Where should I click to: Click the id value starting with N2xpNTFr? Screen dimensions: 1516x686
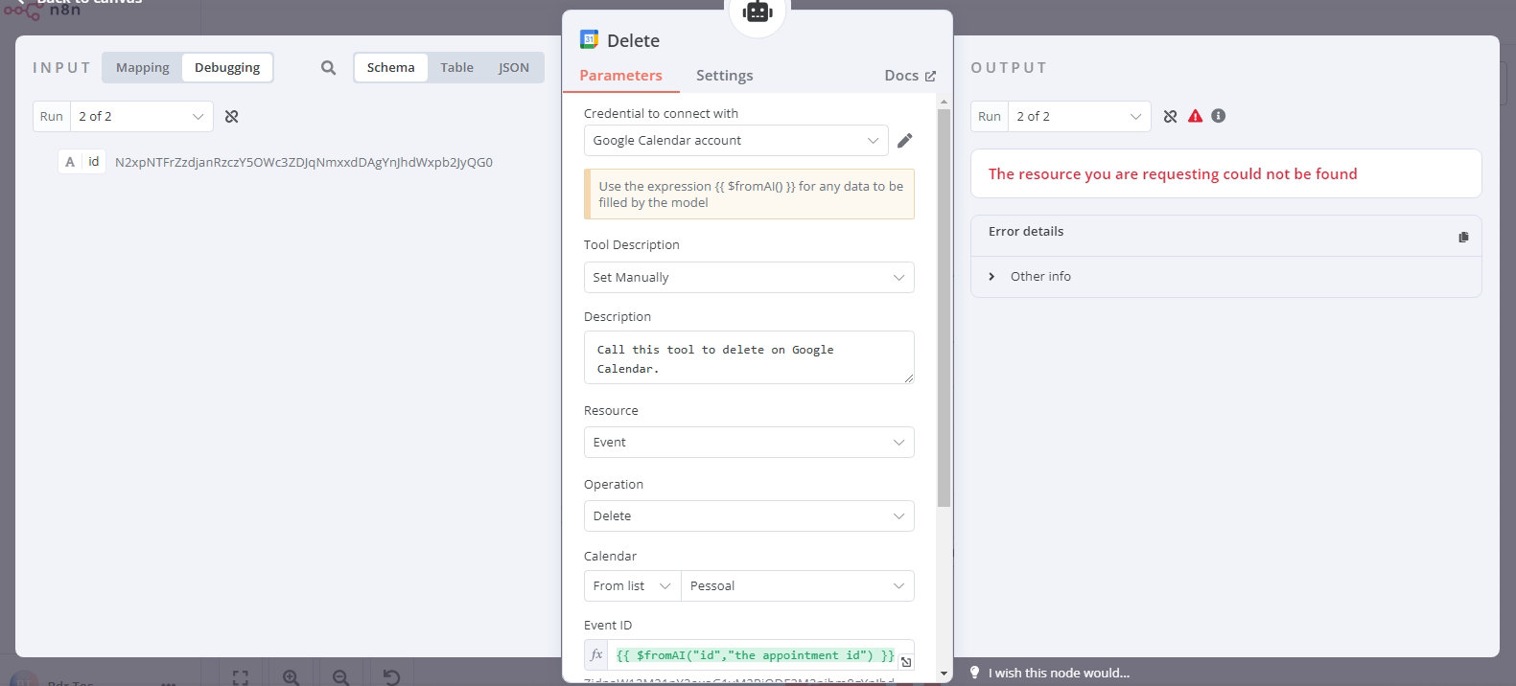tap(304, 162)
